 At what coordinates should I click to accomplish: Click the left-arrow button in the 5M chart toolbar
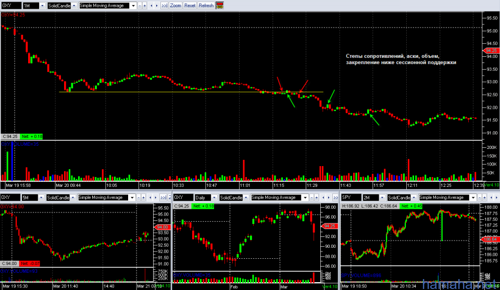pos(150,197)
